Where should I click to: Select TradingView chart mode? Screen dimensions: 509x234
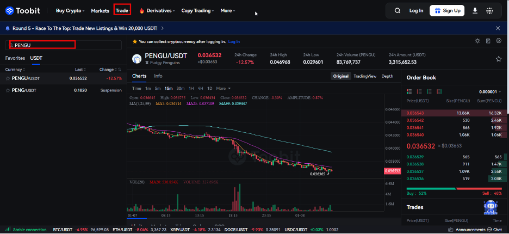tap(365, 76)
